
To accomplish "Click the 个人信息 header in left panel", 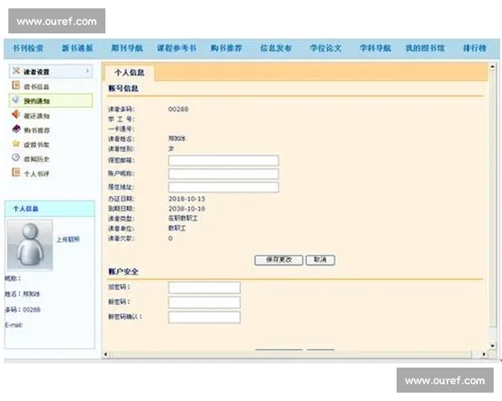I will click(x=26, y=209).
